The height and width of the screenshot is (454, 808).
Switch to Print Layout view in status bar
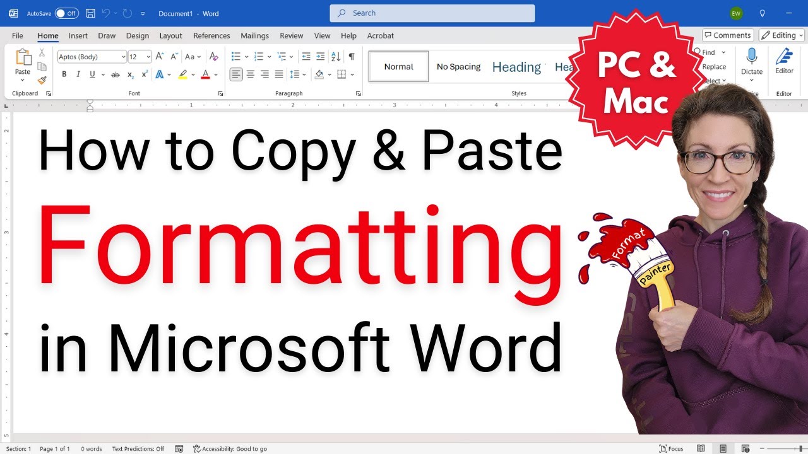coord(723,448)
